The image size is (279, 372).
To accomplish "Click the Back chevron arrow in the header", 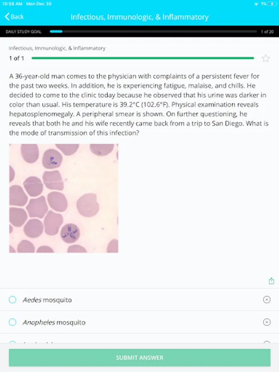I will 7,17.
